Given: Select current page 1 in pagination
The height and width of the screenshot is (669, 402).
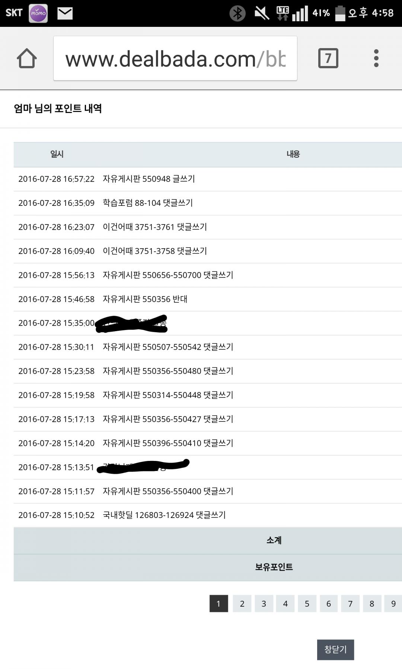Looking at the screenshot, I should [x=218, y=604].
